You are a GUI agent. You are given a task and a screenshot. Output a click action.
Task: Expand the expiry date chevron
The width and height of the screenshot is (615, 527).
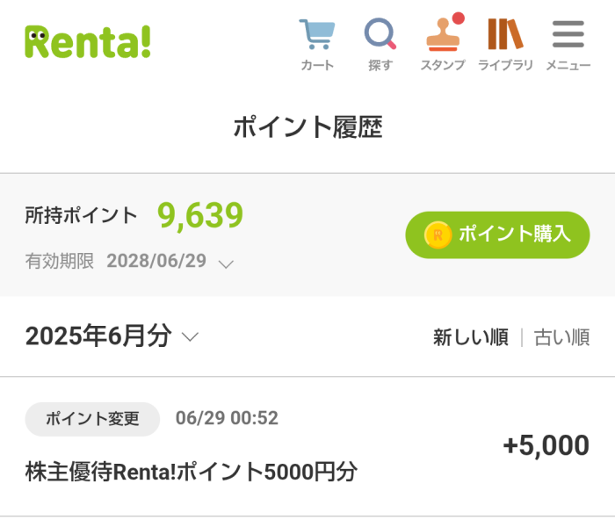[226, 264]
